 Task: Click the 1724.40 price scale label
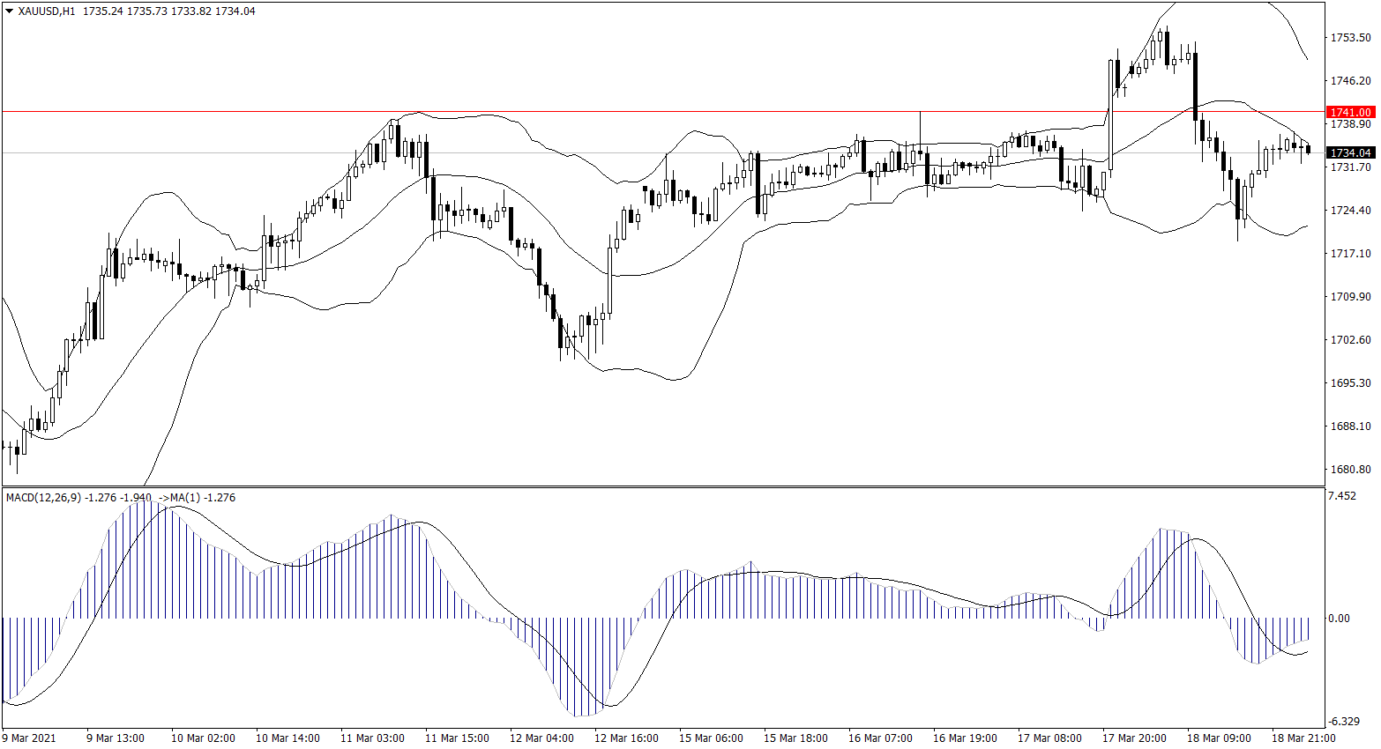point(1350,211)
